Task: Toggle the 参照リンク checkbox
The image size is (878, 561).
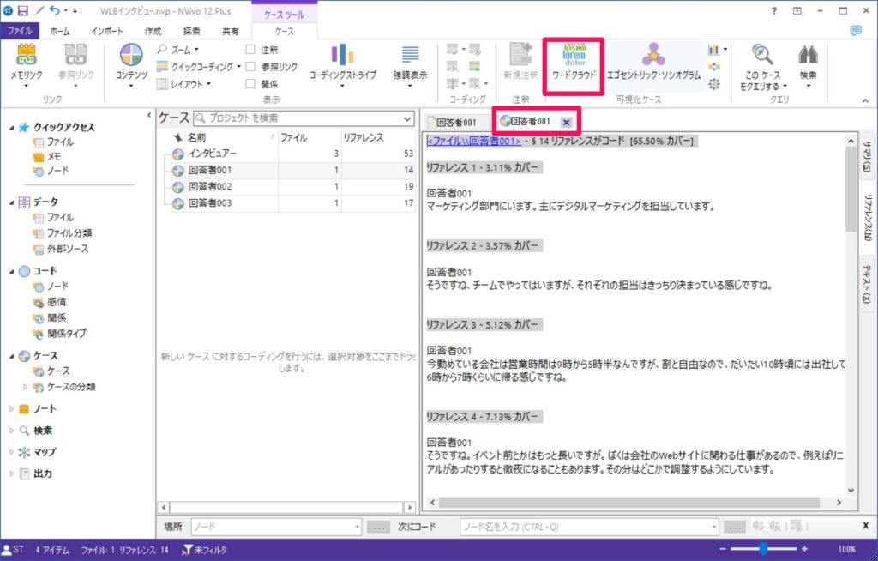Action: 250,67
